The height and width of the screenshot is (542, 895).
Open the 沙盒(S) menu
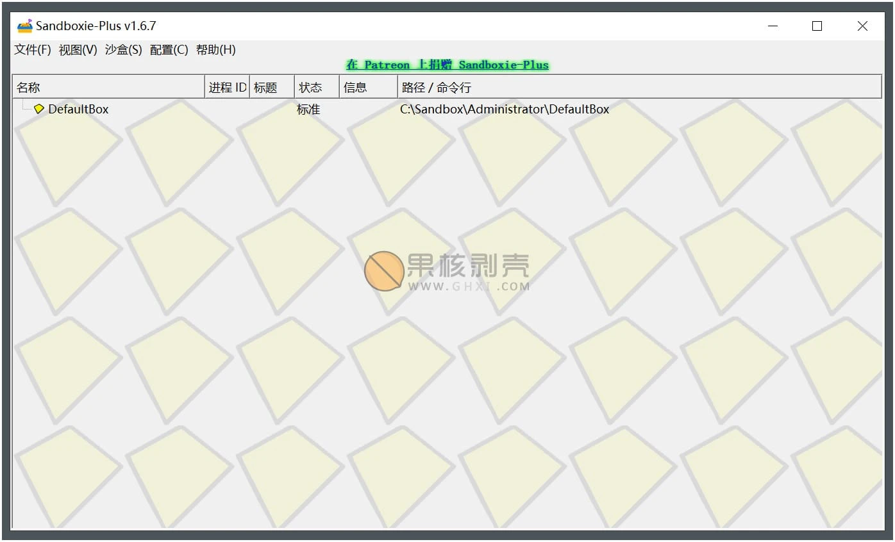[x=124, y=50]
